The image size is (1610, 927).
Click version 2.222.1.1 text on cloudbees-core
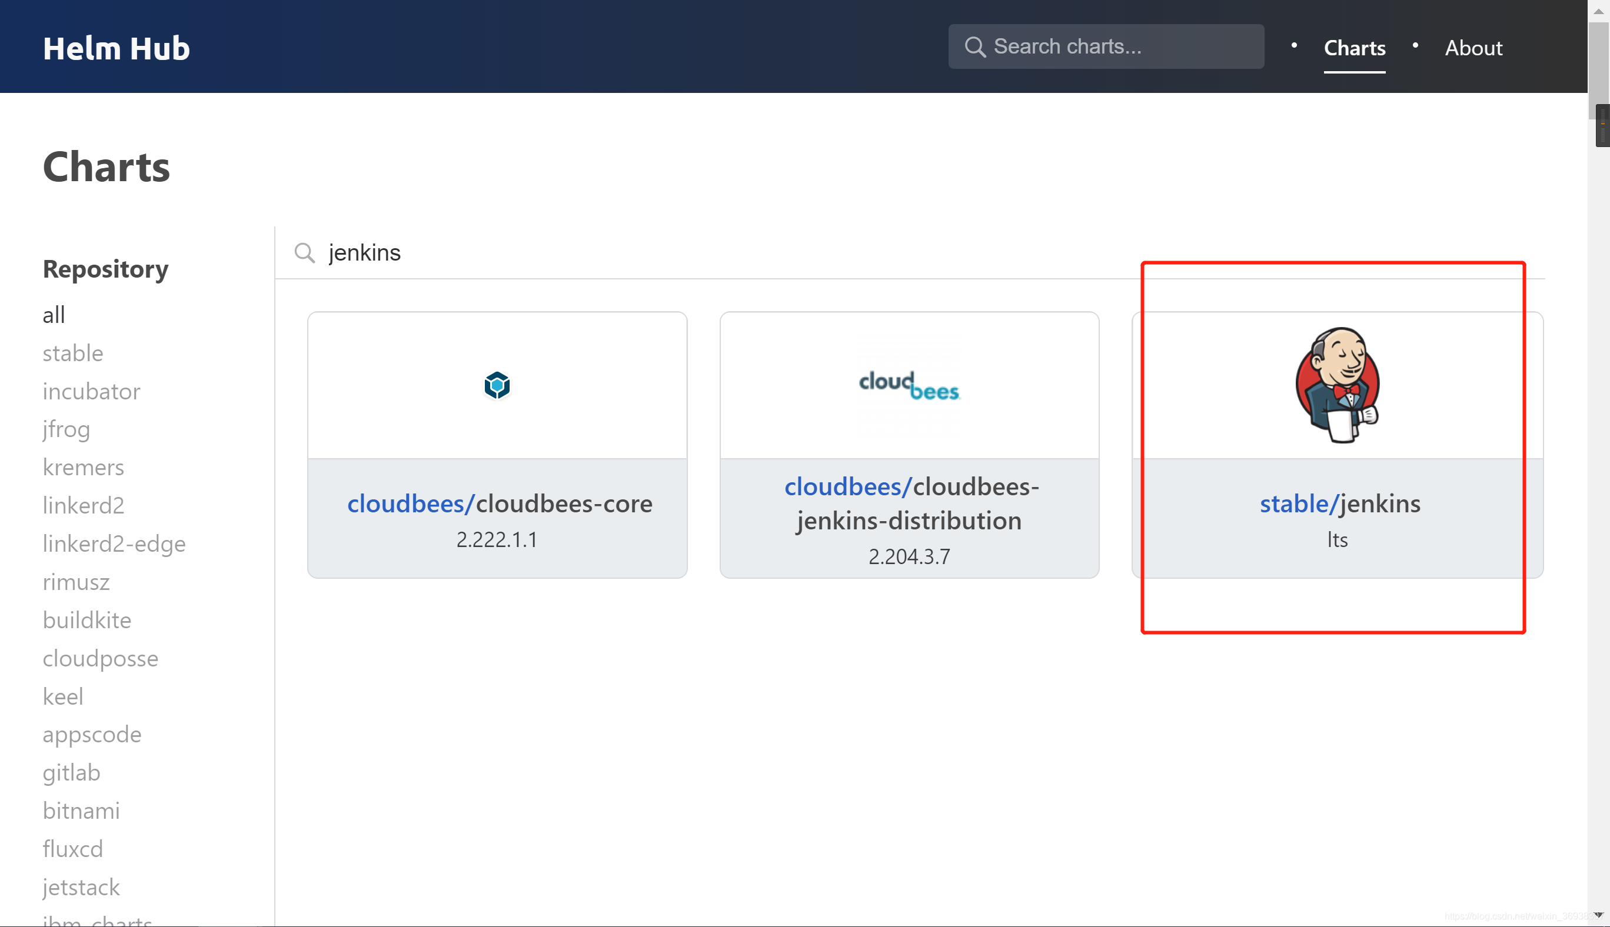click(497, 540)
